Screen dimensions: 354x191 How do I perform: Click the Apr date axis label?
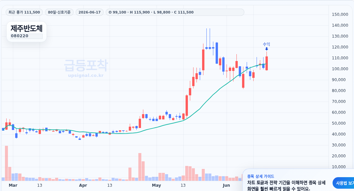pyautogui.click(x=83, y=185)
